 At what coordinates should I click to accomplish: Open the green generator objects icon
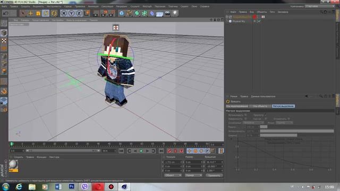137,13
